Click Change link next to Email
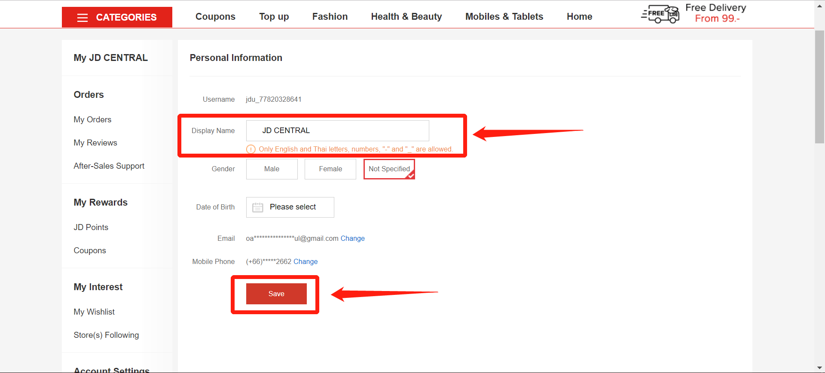Image resolution: width=825 pixels, height=373 pixels. tap(353, 239)
